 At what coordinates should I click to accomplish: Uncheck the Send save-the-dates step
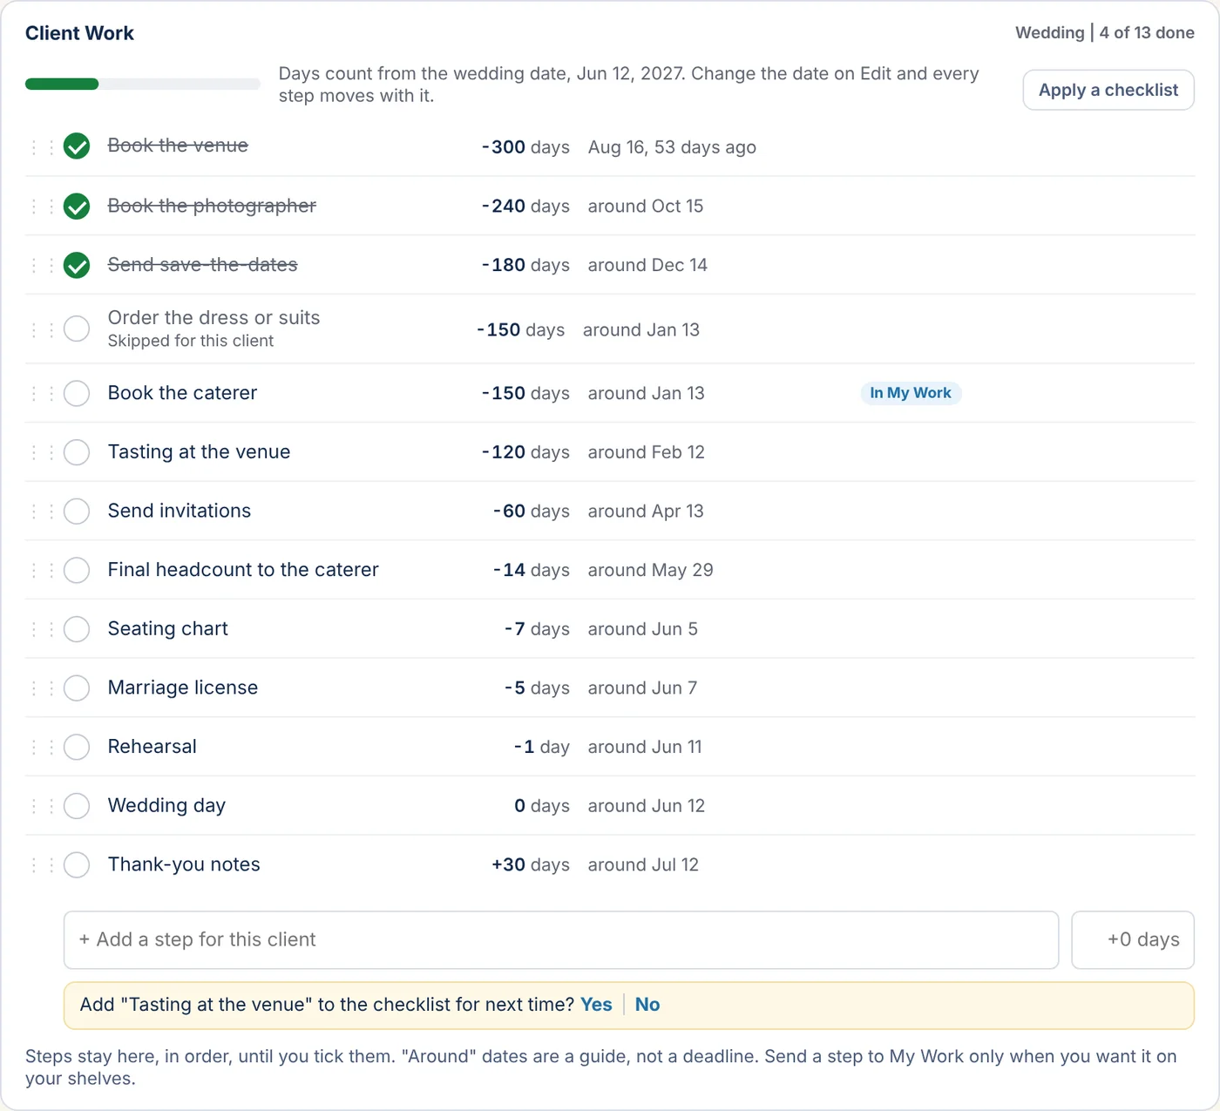pyautogui.click(x=77, y=265)
